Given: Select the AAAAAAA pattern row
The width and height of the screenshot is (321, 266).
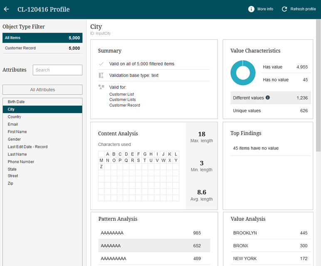Looking at the screenshot, I should [x=154, y=246].
